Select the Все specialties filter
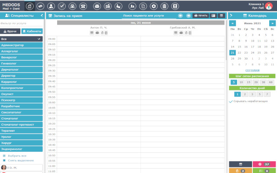 pyautogui.click(x=21, y=39)
